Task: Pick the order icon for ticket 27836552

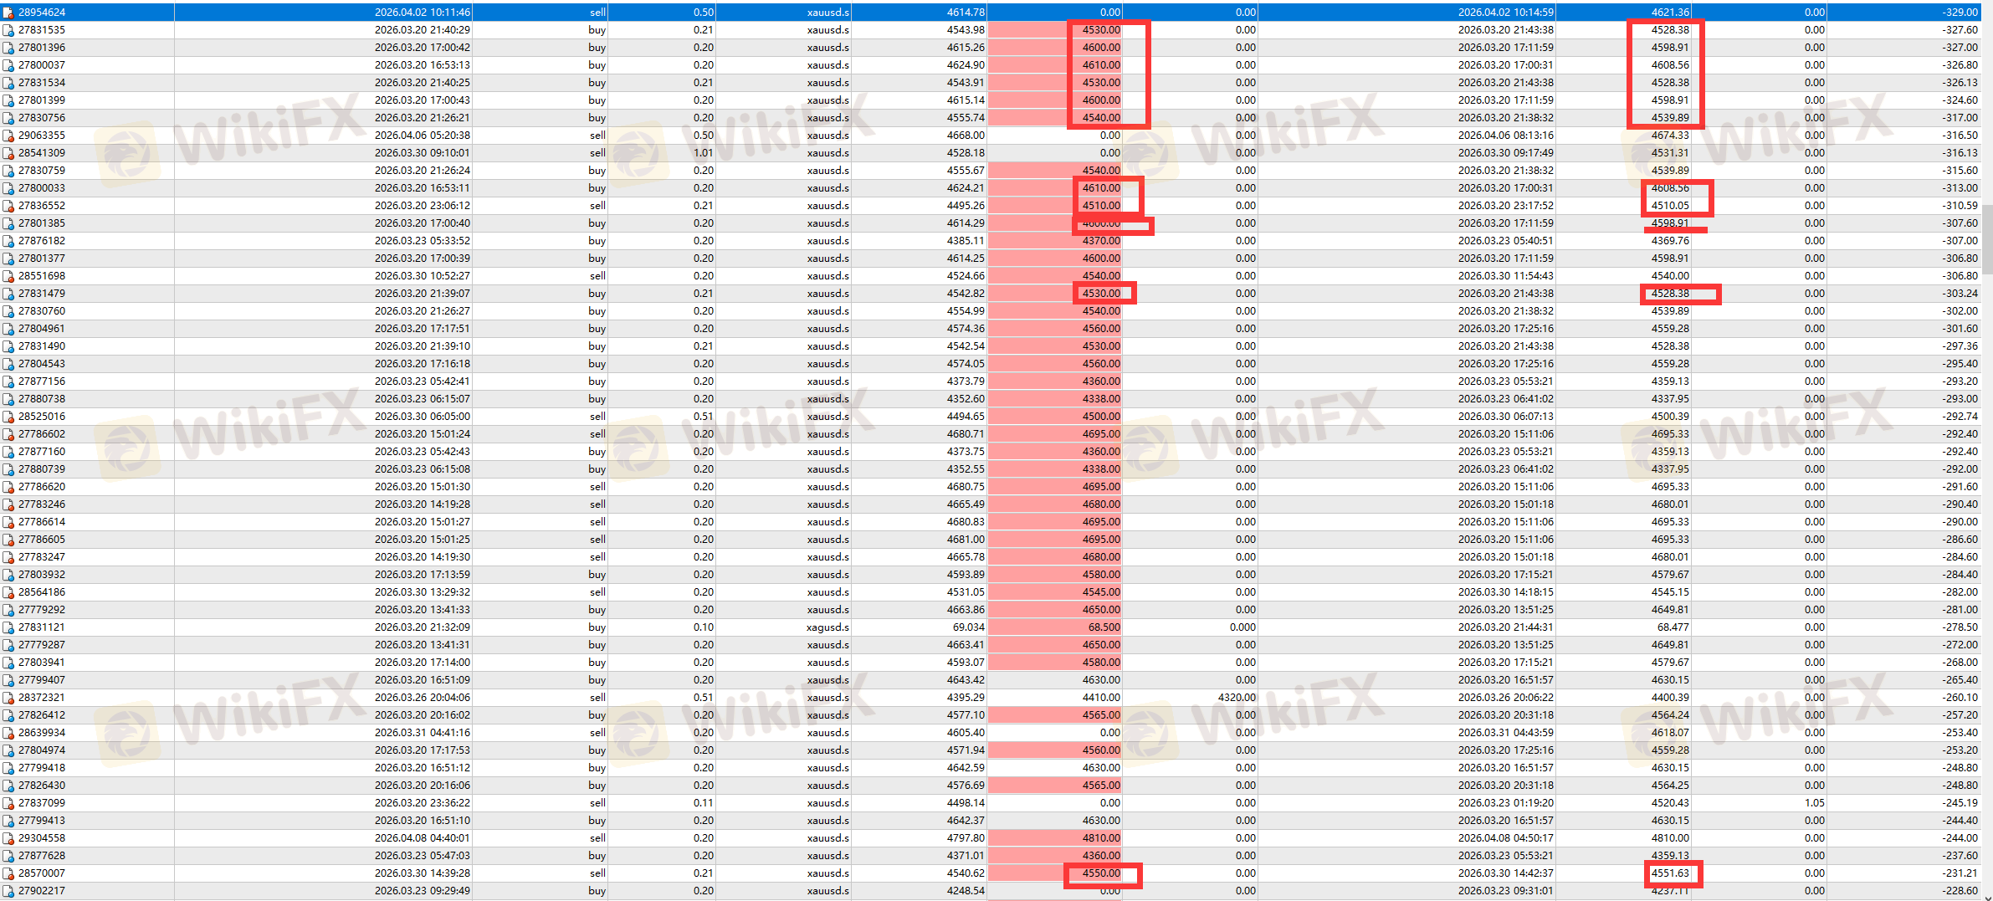Action: click(x=8, y=206)
